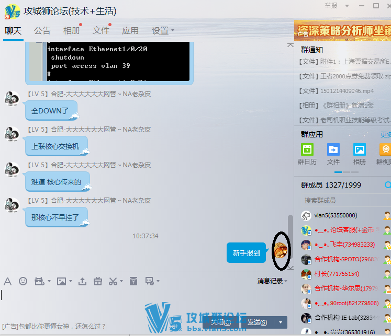Click the font settings 'A' icon

click(x=7, y=281)
